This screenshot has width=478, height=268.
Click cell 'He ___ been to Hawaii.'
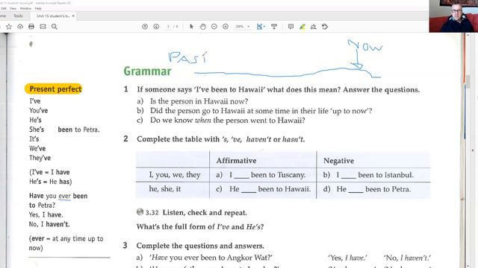coord(263,189)
